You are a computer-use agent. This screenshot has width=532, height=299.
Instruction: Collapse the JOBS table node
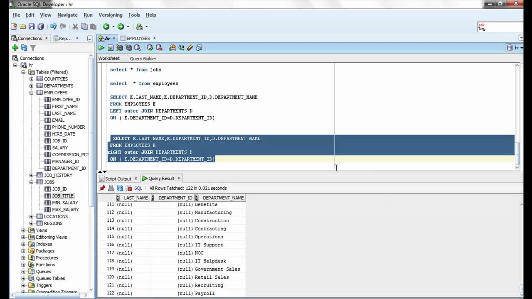coord(31,182)
